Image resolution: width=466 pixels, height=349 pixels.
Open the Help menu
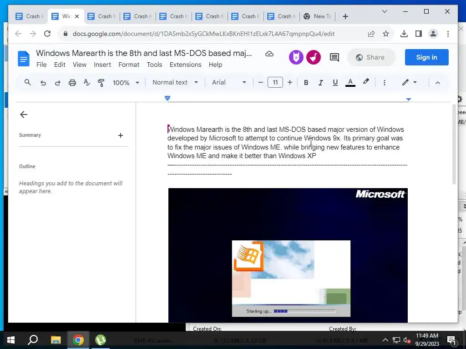[215, 65]
